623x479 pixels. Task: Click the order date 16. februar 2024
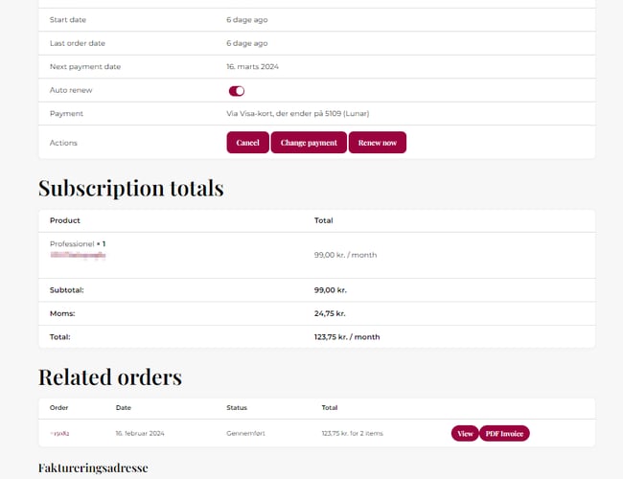(140, 434)
